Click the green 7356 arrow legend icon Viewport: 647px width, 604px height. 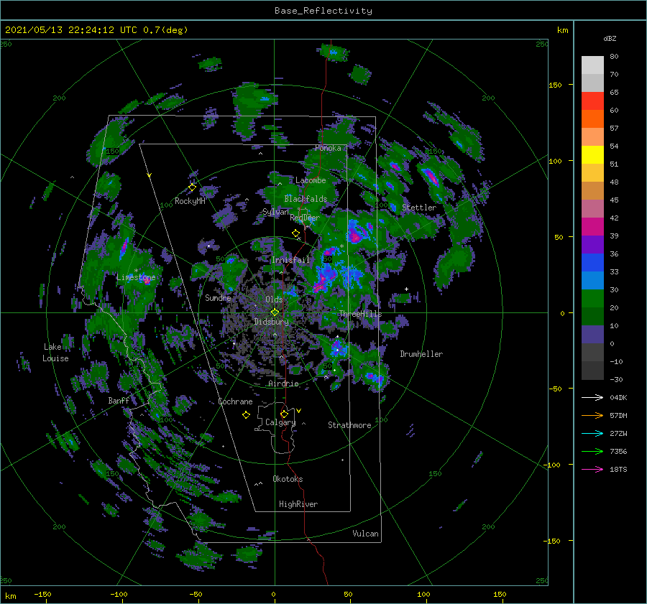tap(592, 452)
